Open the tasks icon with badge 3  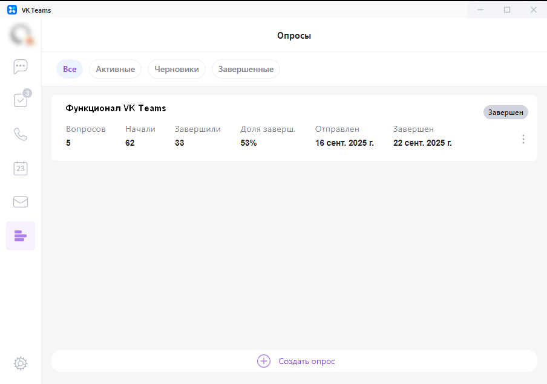tap(21, 100)
